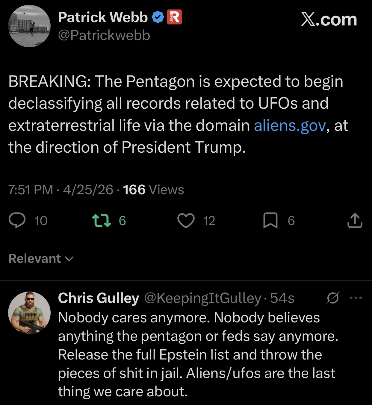
Task: Open the aliens.gov link
Action: [x=290, y=125]
